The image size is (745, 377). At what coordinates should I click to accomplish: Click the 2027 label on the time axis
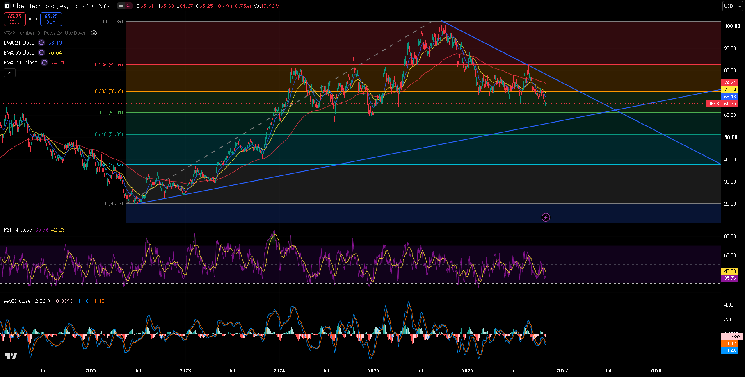tap(562, 370)
